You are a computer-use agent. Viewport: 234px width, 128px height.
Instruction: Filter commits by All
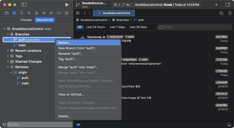[x=80, y=27]
